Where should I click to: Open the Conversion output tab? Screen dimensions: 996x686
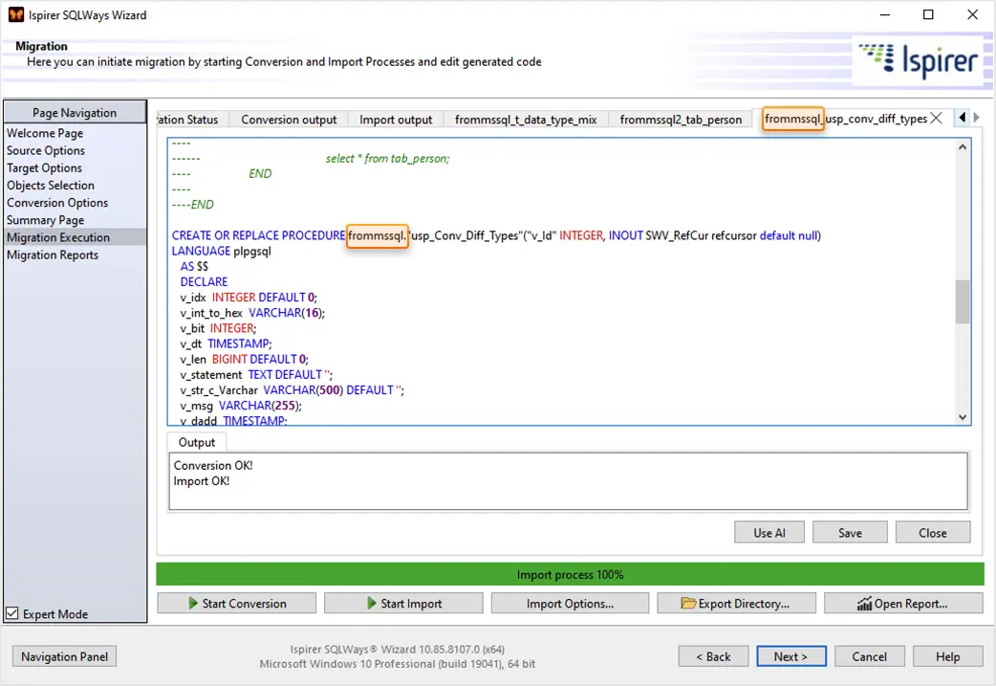coord(289,120)
